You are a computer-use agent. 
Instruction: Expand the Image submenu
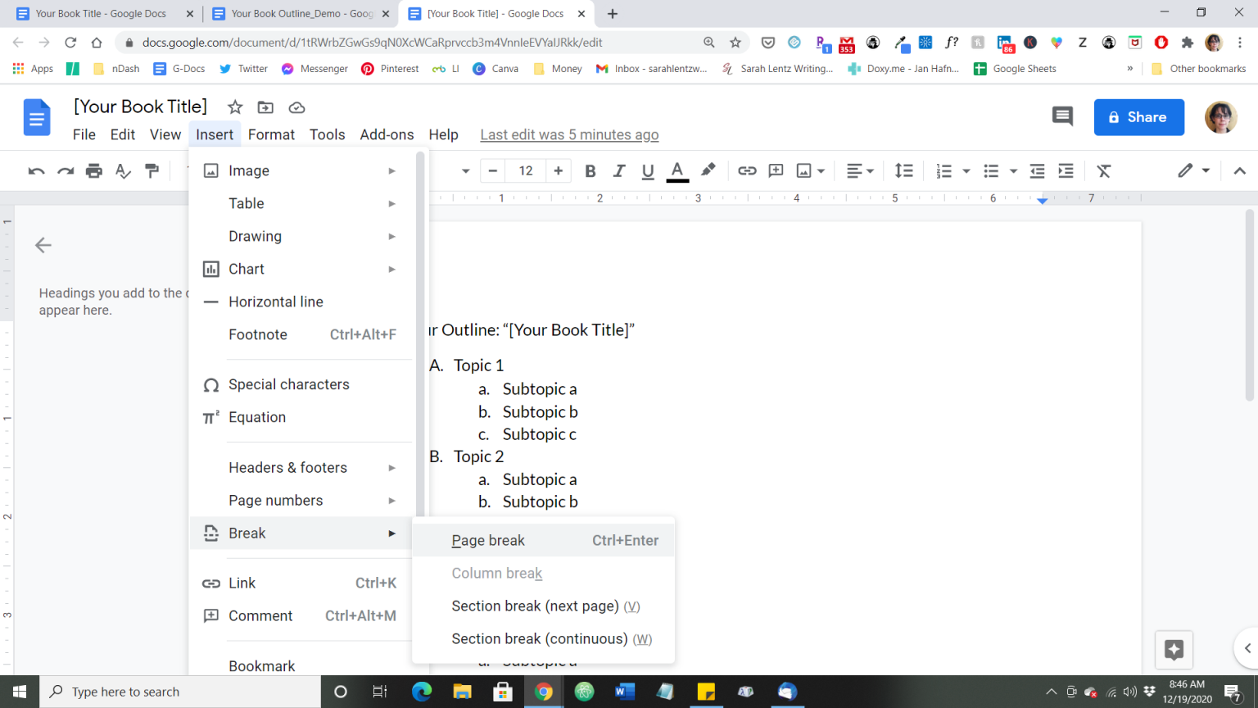(301, 170)
